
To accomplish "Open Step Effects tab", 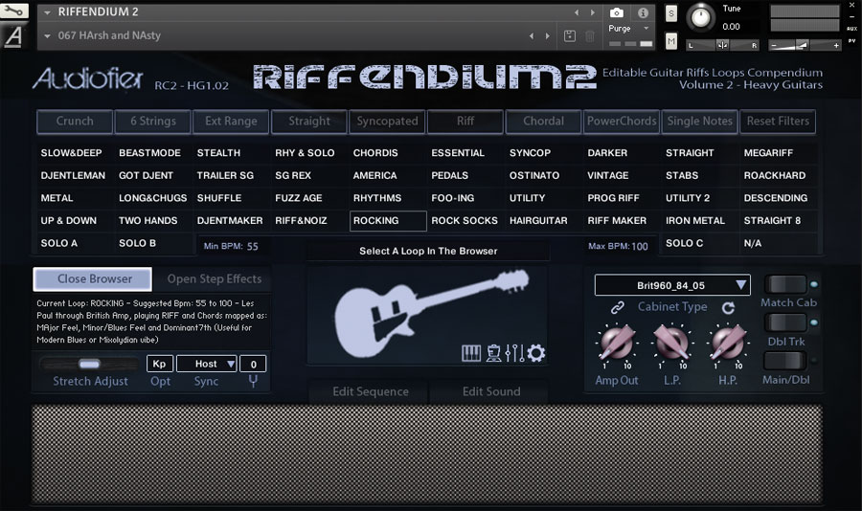I will [215, 279].
